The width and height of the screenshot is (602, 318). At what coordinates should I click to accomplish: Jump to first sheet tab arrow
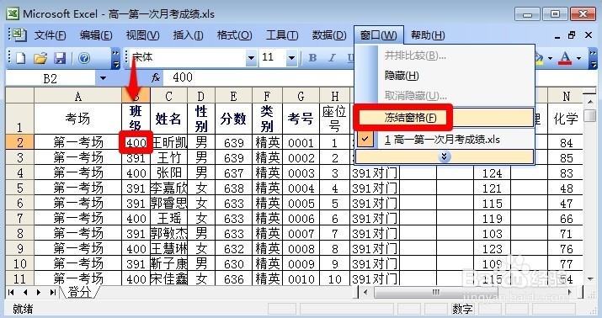coord(11,292)
